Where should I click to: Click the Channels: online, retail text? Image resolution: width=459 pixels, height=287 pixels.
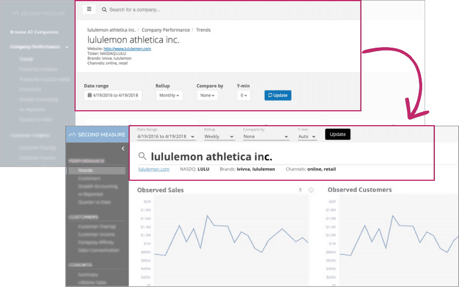(310, 169)
